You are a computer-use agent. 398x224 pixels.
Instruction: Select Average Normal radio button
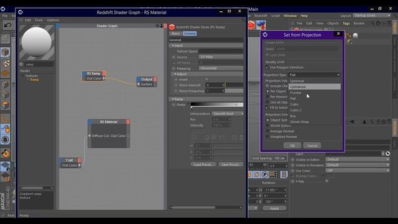(x=267, y=131)
